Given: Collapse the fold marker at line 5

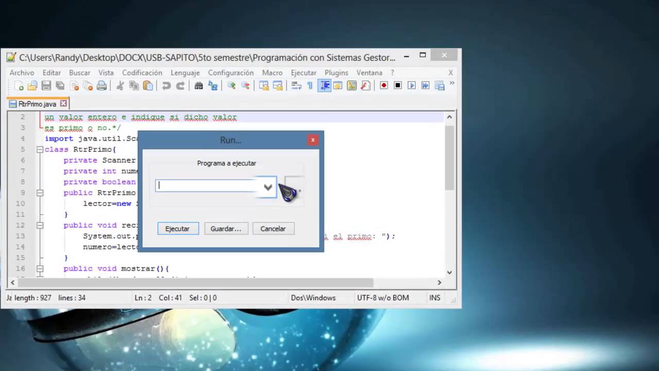Looking at the screenshot, I should (x=40, y=149).
